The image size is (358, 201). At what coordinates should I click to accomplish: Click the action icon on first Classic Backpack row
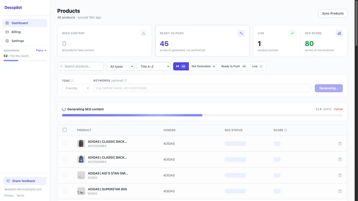click(340, 143)
